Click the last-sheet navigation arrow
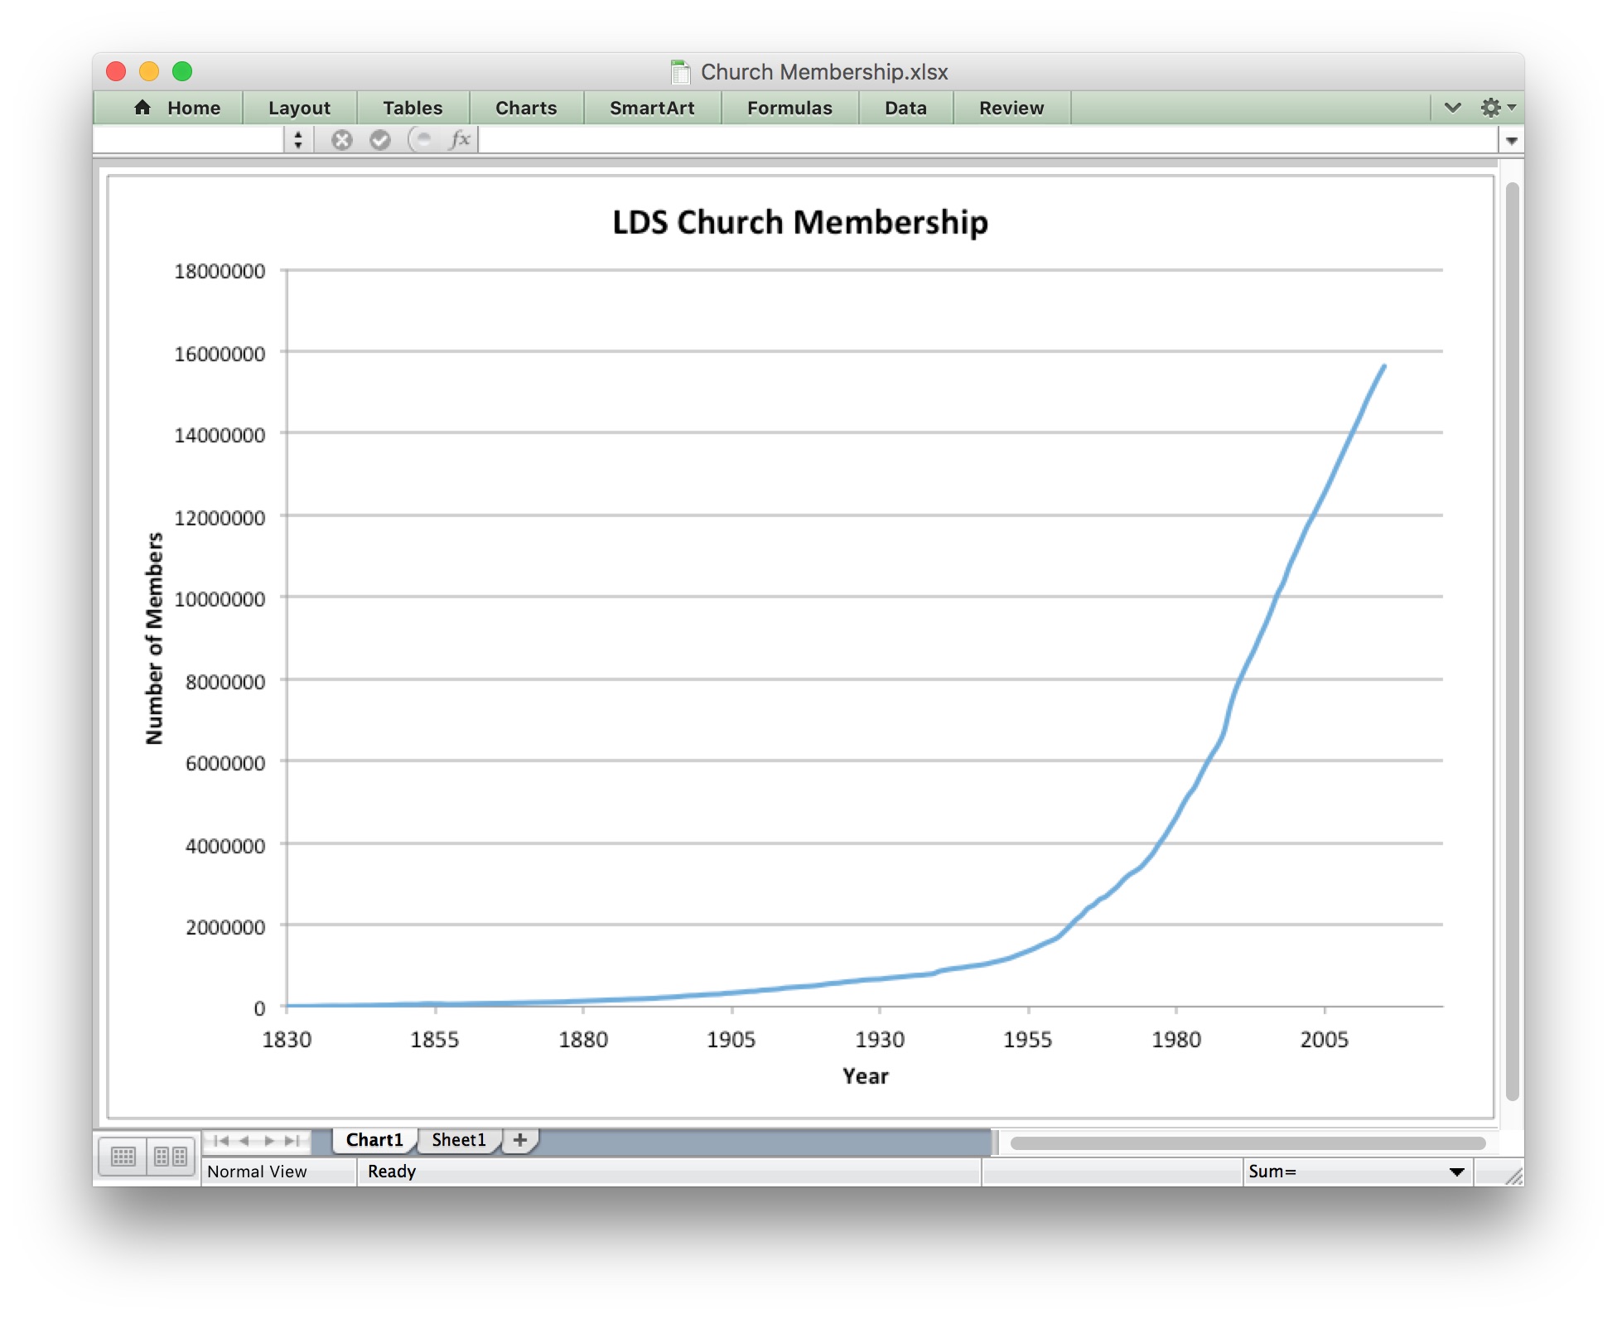This screenshot has width=1617, height=1319. (292, 1140)
